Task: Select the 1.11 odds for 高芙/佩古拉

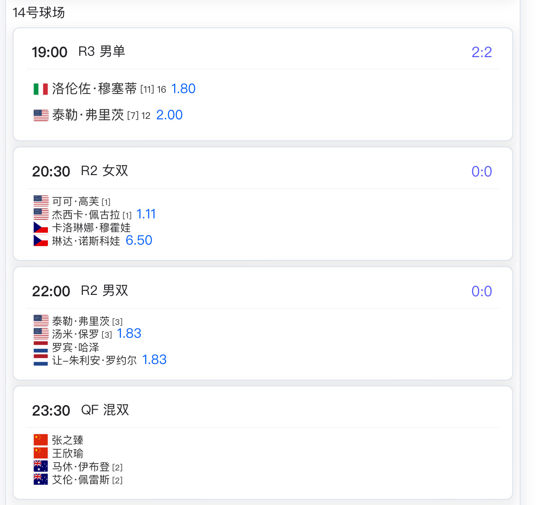Action: click(x=146, y=214)
